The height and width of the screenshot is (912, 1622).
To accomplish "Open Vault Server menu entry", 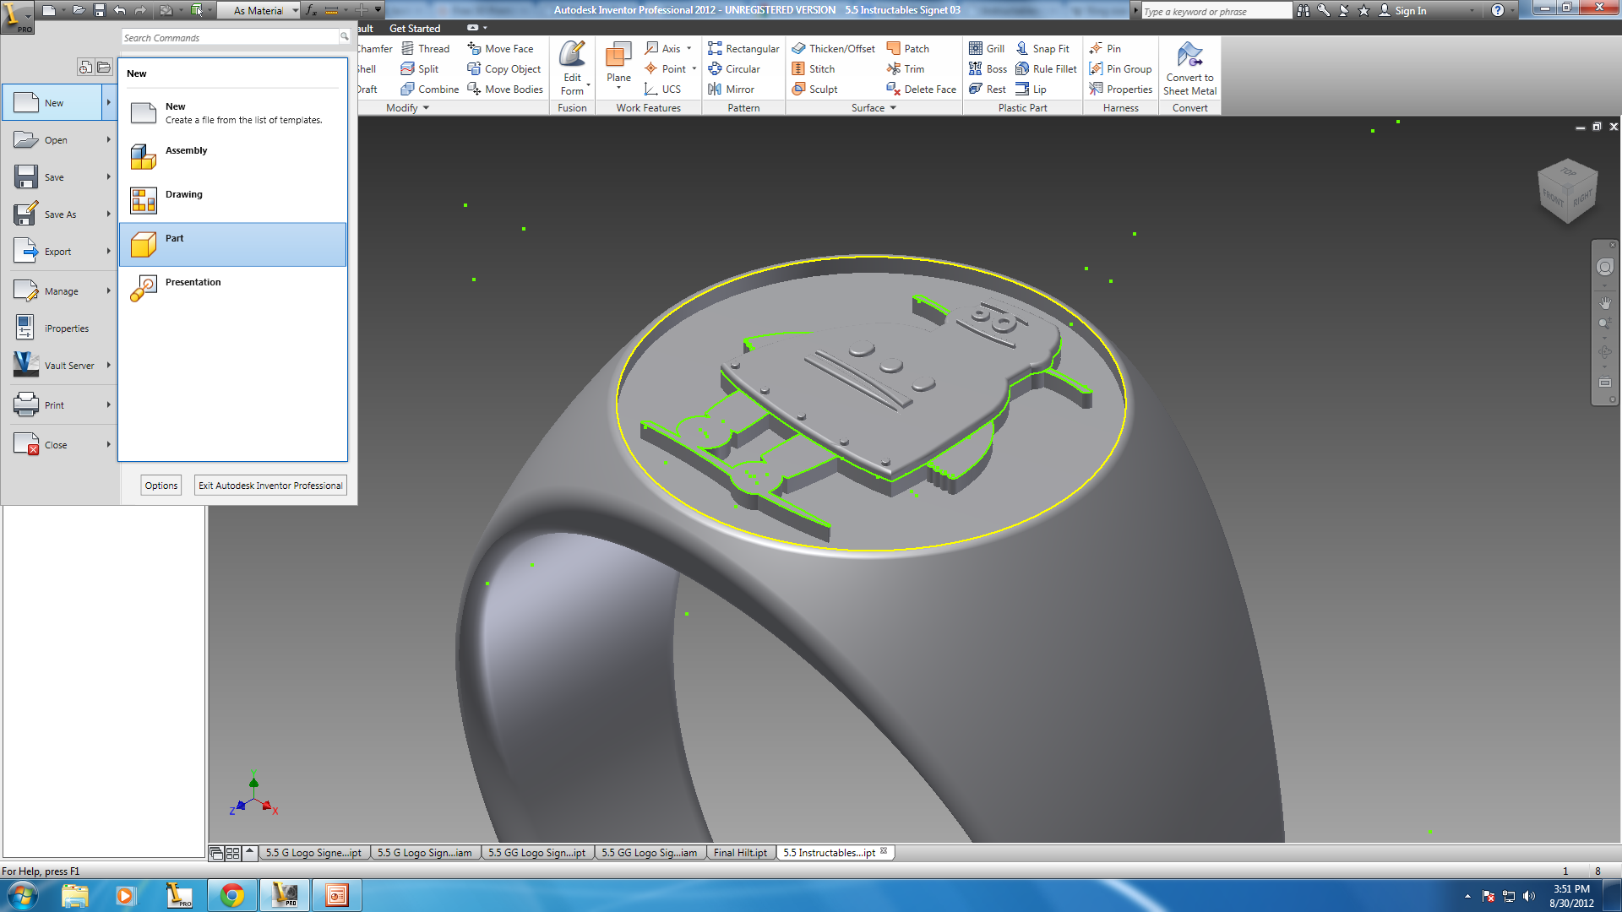I will click(59, 366).
